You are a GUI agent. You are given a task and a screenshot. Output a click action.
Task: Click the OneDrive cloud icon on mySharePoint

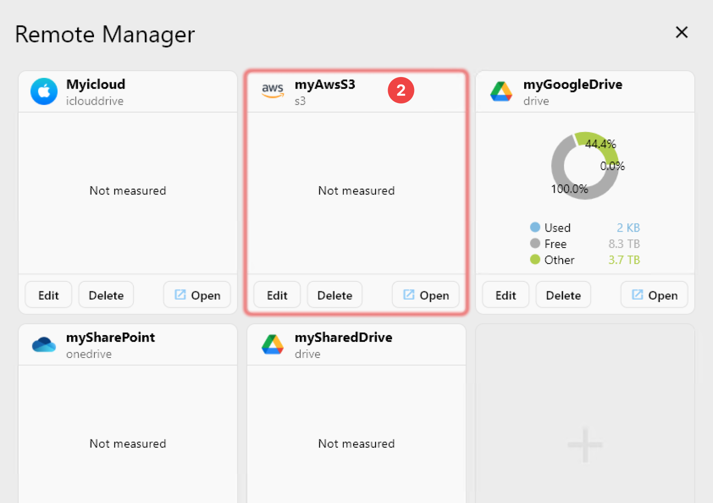click(x=44, y=345)
